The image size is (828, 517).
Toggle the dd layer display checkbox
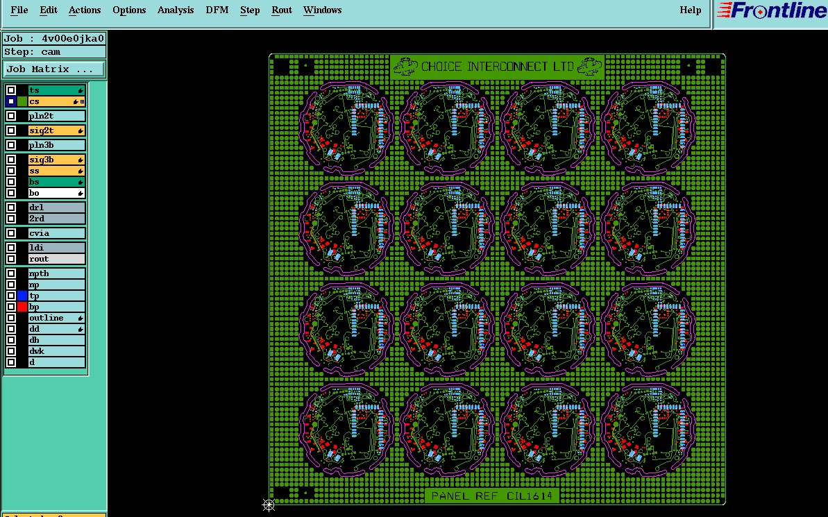click(11, 329)
